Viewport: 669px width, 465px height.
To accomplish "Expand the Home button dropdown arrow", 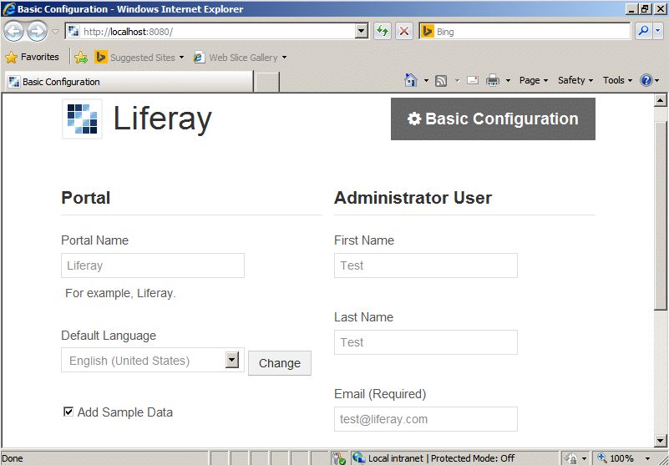I will (x=426, y=81).
